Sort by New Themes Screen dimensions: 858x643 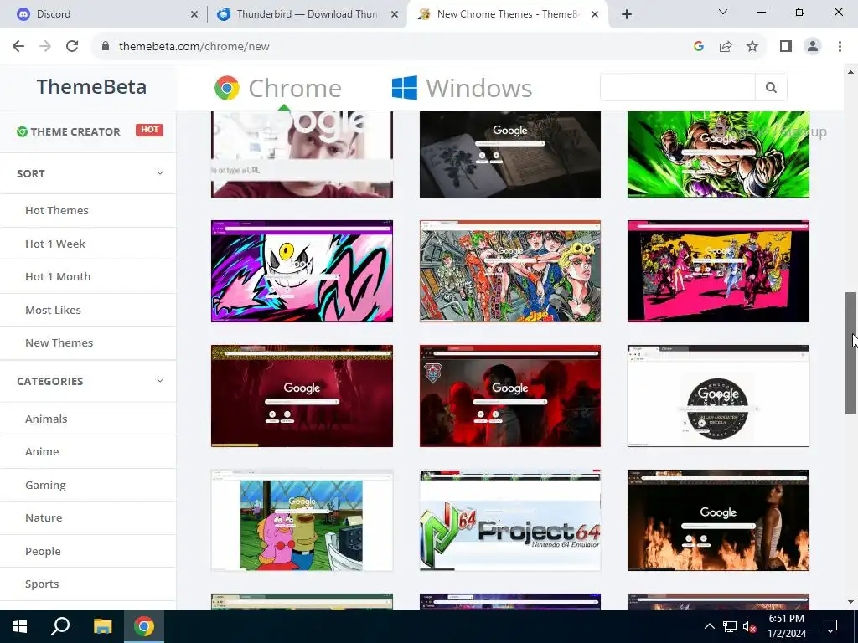click(x=59, y=342)
